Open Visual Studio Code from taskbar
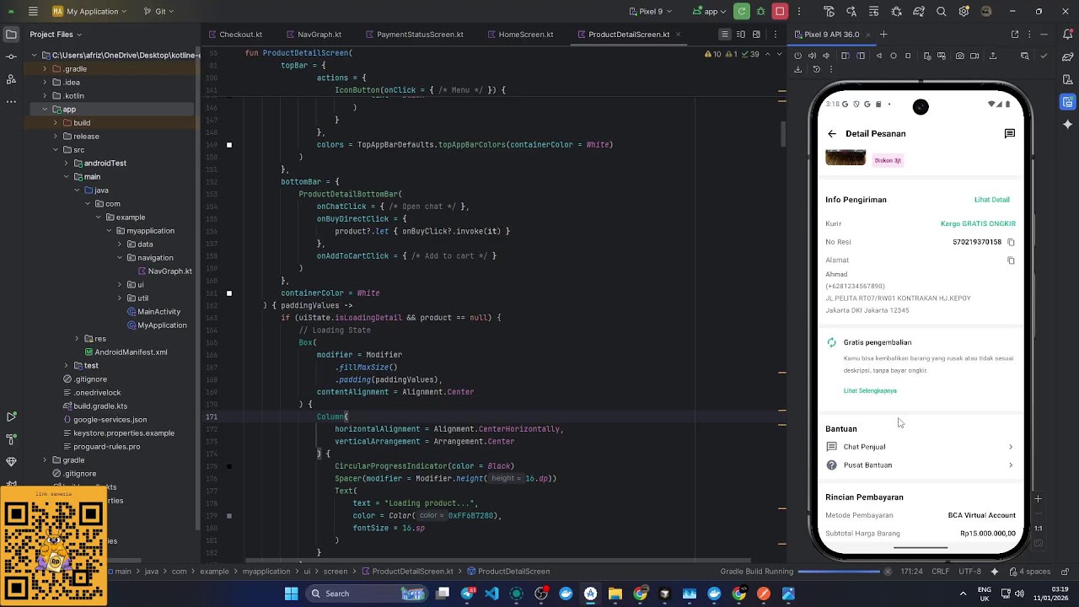The height and width of the screenshot is (607, 1079). 492,594
